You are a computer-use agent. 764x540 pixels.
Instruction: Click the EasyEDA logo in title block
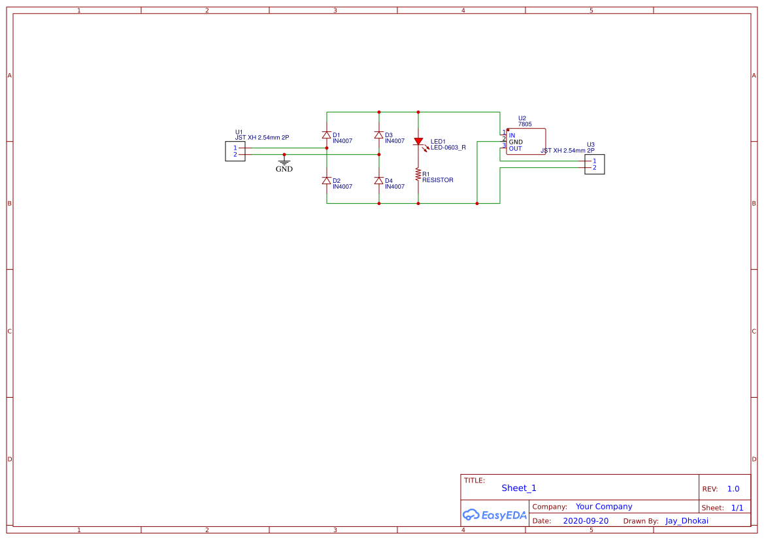[494, 515]
